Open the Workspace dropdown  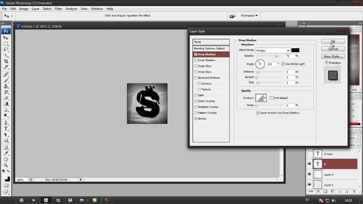pyautogui.click(x=249, y=15)
